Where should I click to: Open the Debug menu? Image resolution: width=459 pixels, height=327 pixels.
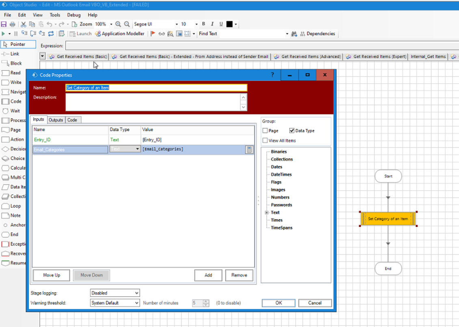click(74, 15)
